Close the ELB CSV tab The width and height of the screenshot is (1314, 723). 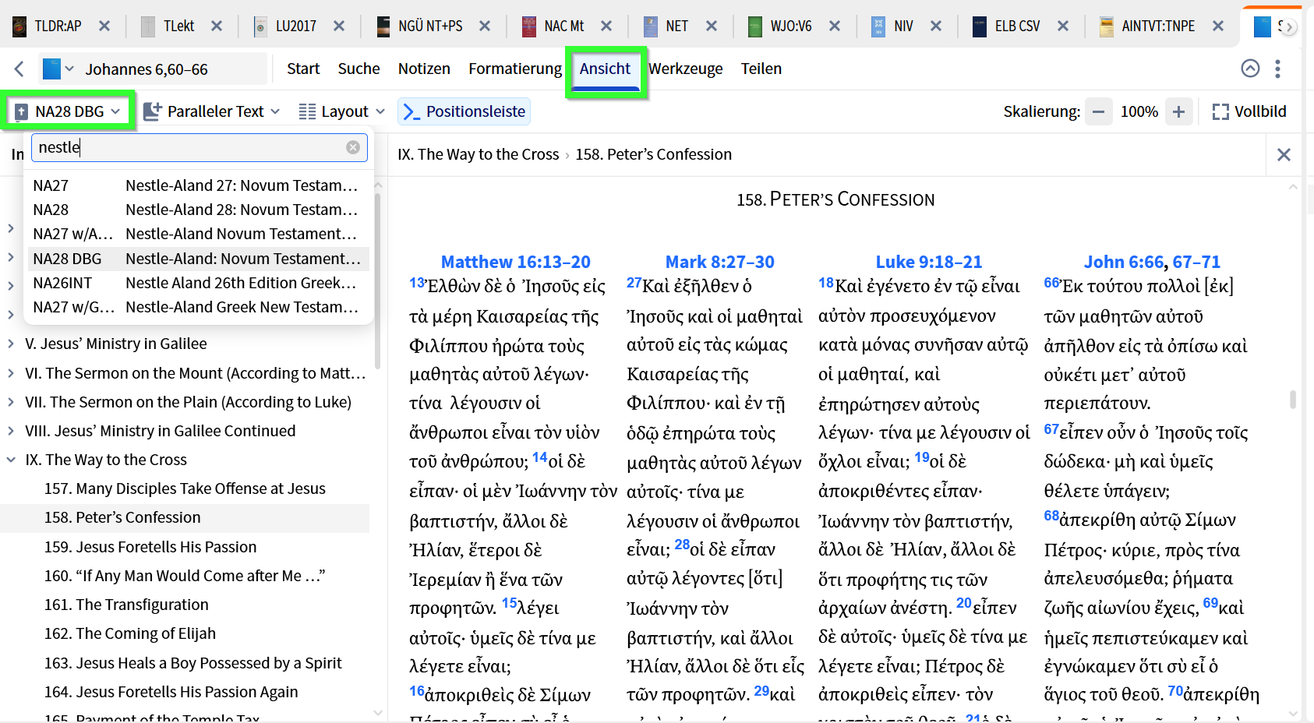tap(1063, 26)
